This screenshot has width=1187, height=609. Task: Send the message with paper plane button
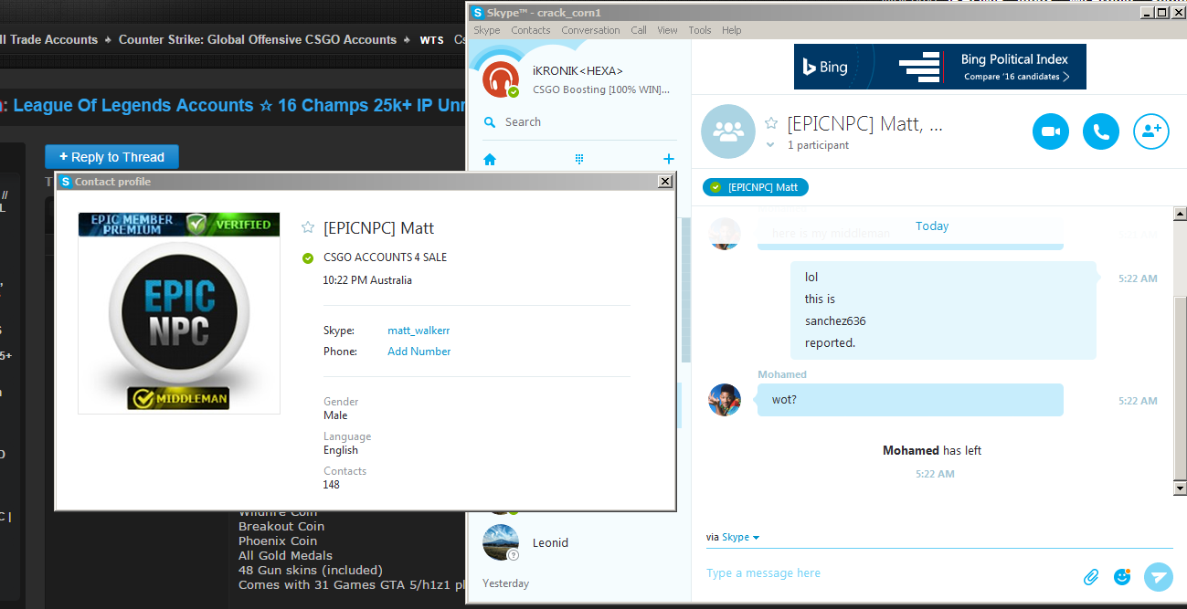point(1158,576)
